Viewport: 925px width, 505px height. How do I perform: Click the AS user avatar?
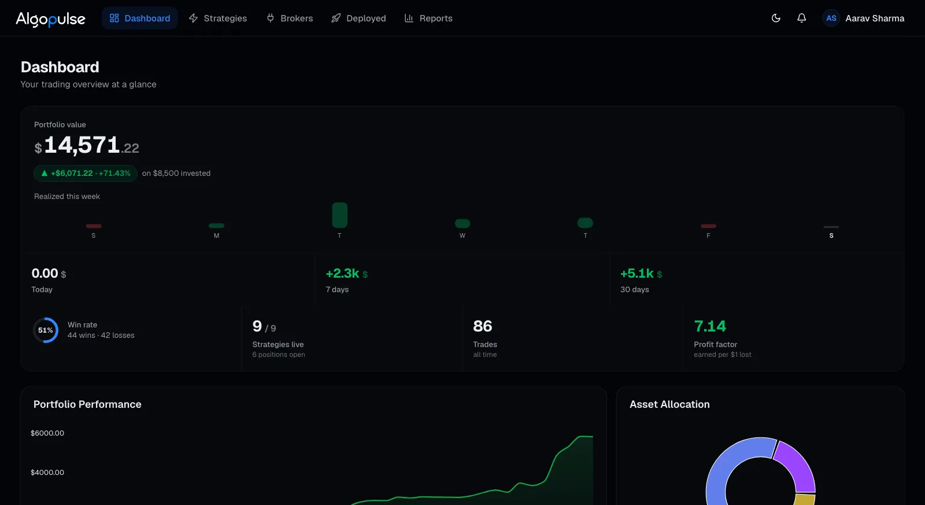831,18
